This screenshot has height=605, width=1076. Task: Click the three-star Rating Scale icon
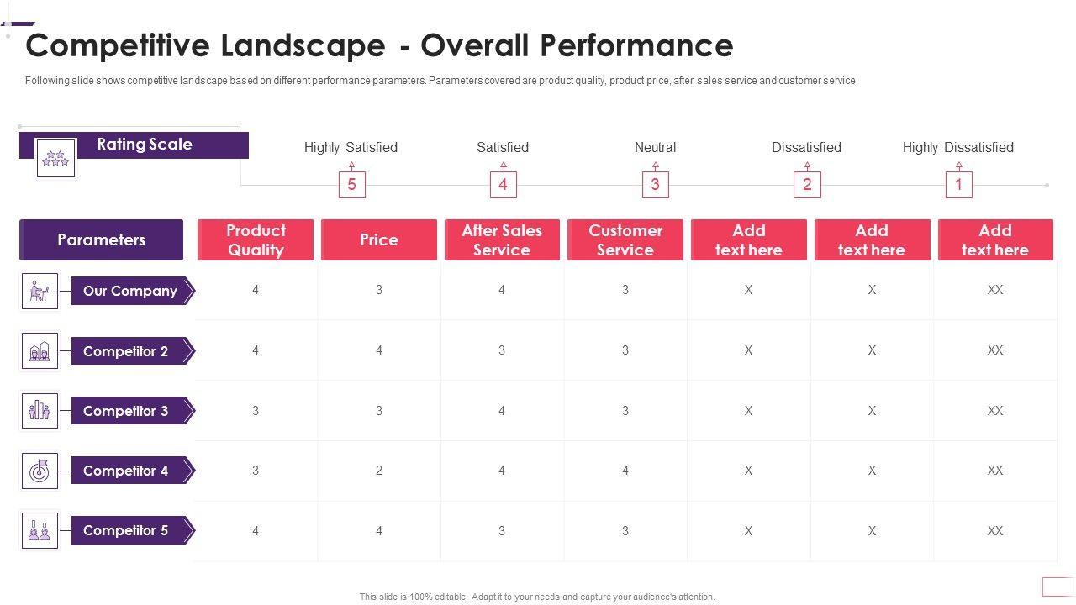tap(55, 158)
